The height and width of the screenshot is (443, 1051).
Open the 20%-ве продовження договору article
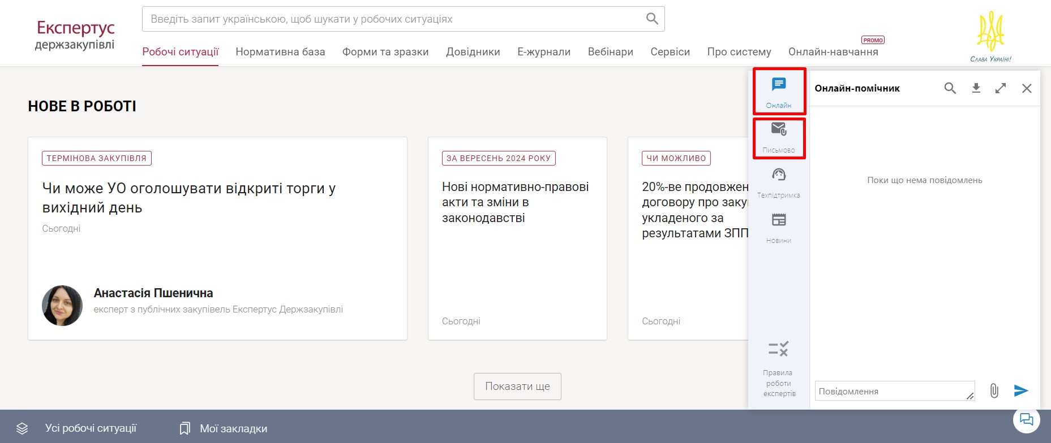(695, 210)
